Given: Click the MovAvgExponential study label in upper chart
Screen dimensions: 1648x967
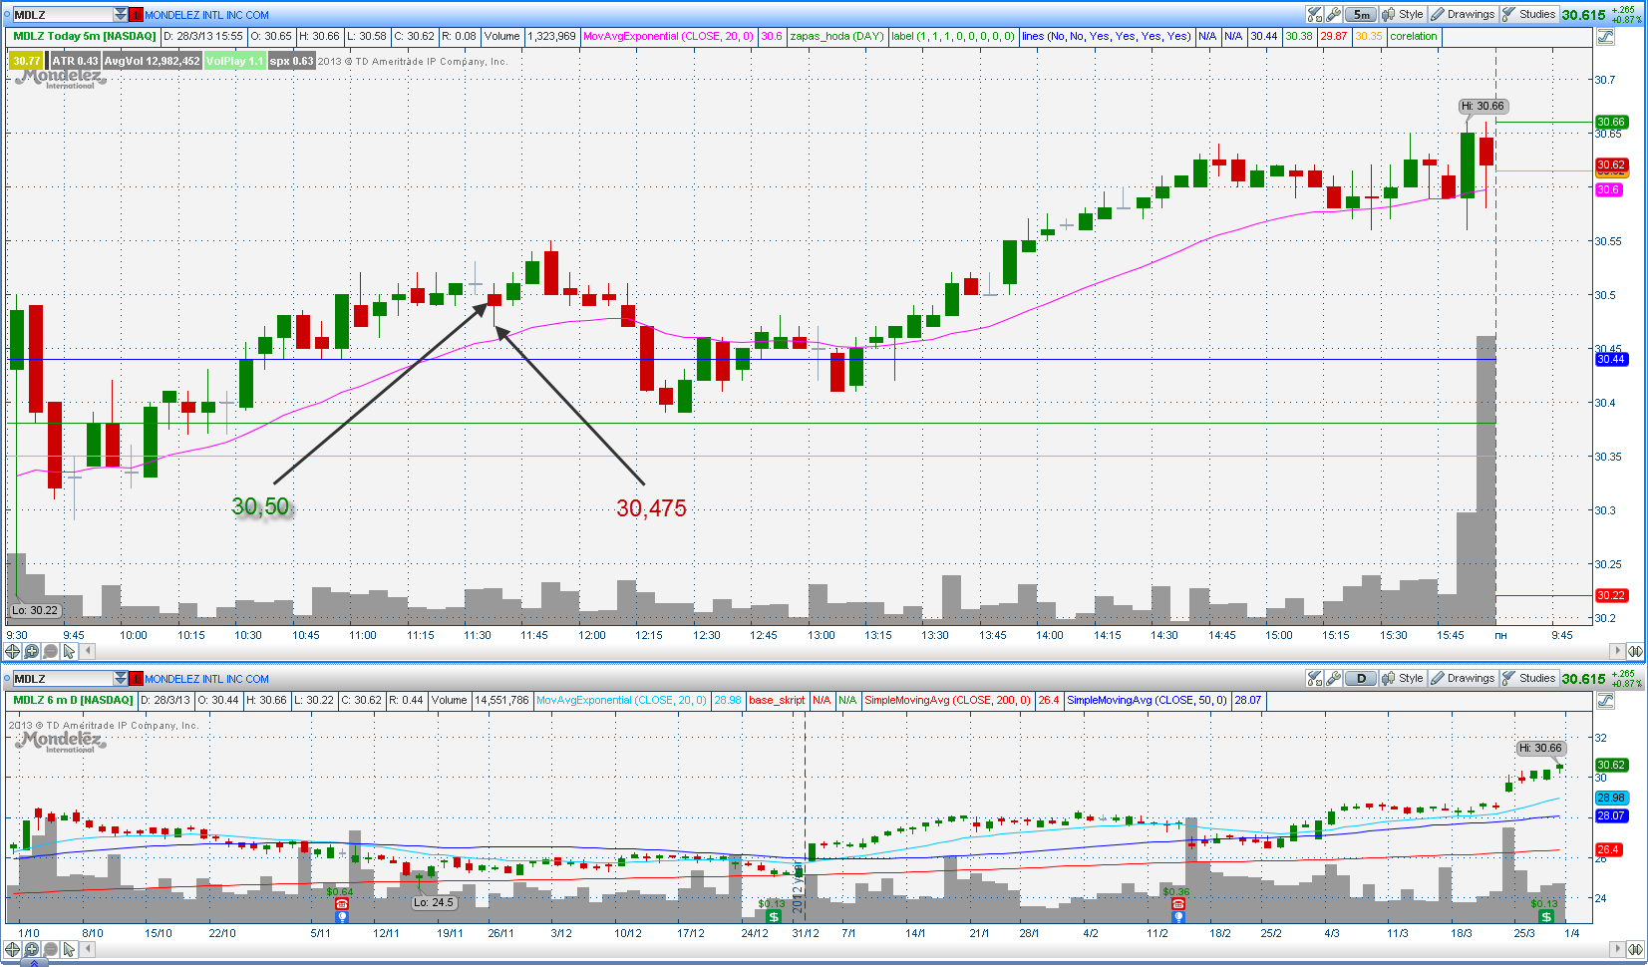Looking at the screenshot, I should coord(668,36).
